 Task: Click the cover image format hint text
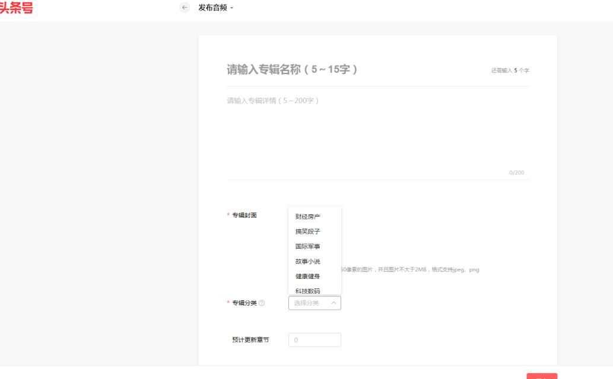pyautogui.click(x=410, y=269)
